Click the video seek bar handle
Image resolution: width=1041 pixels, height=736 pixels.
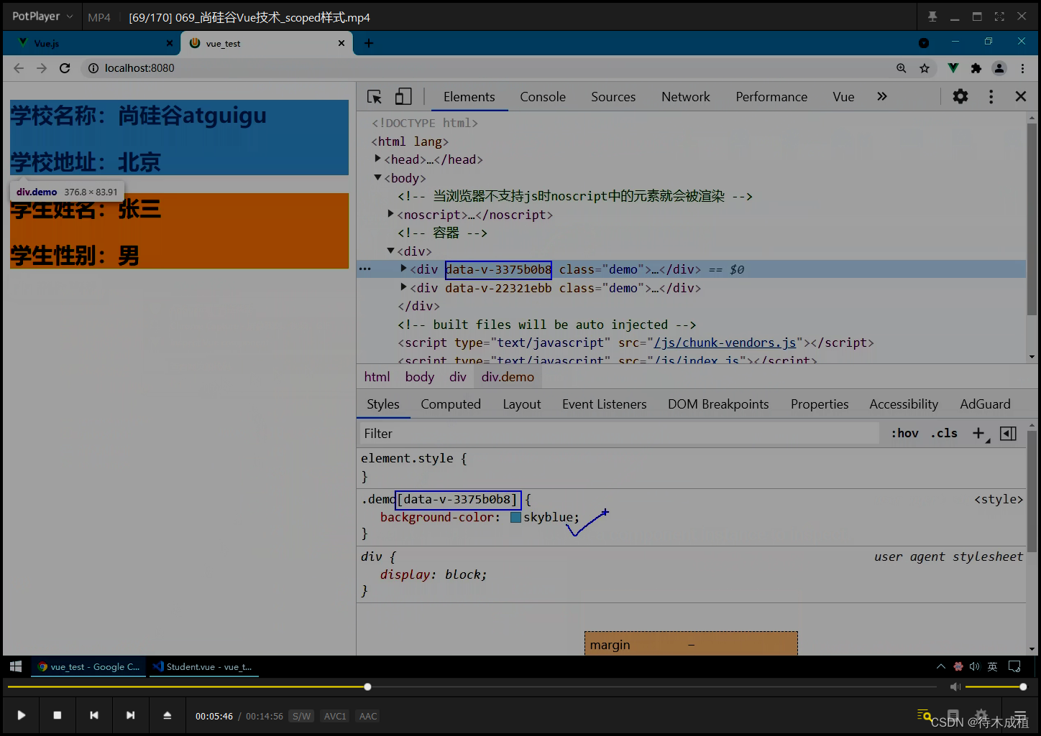point(367,687)
